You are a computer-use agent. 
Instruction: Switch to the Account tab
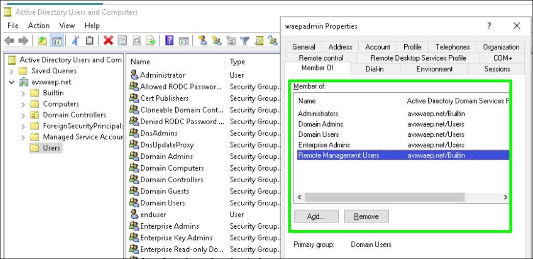(x=378, y=47)
